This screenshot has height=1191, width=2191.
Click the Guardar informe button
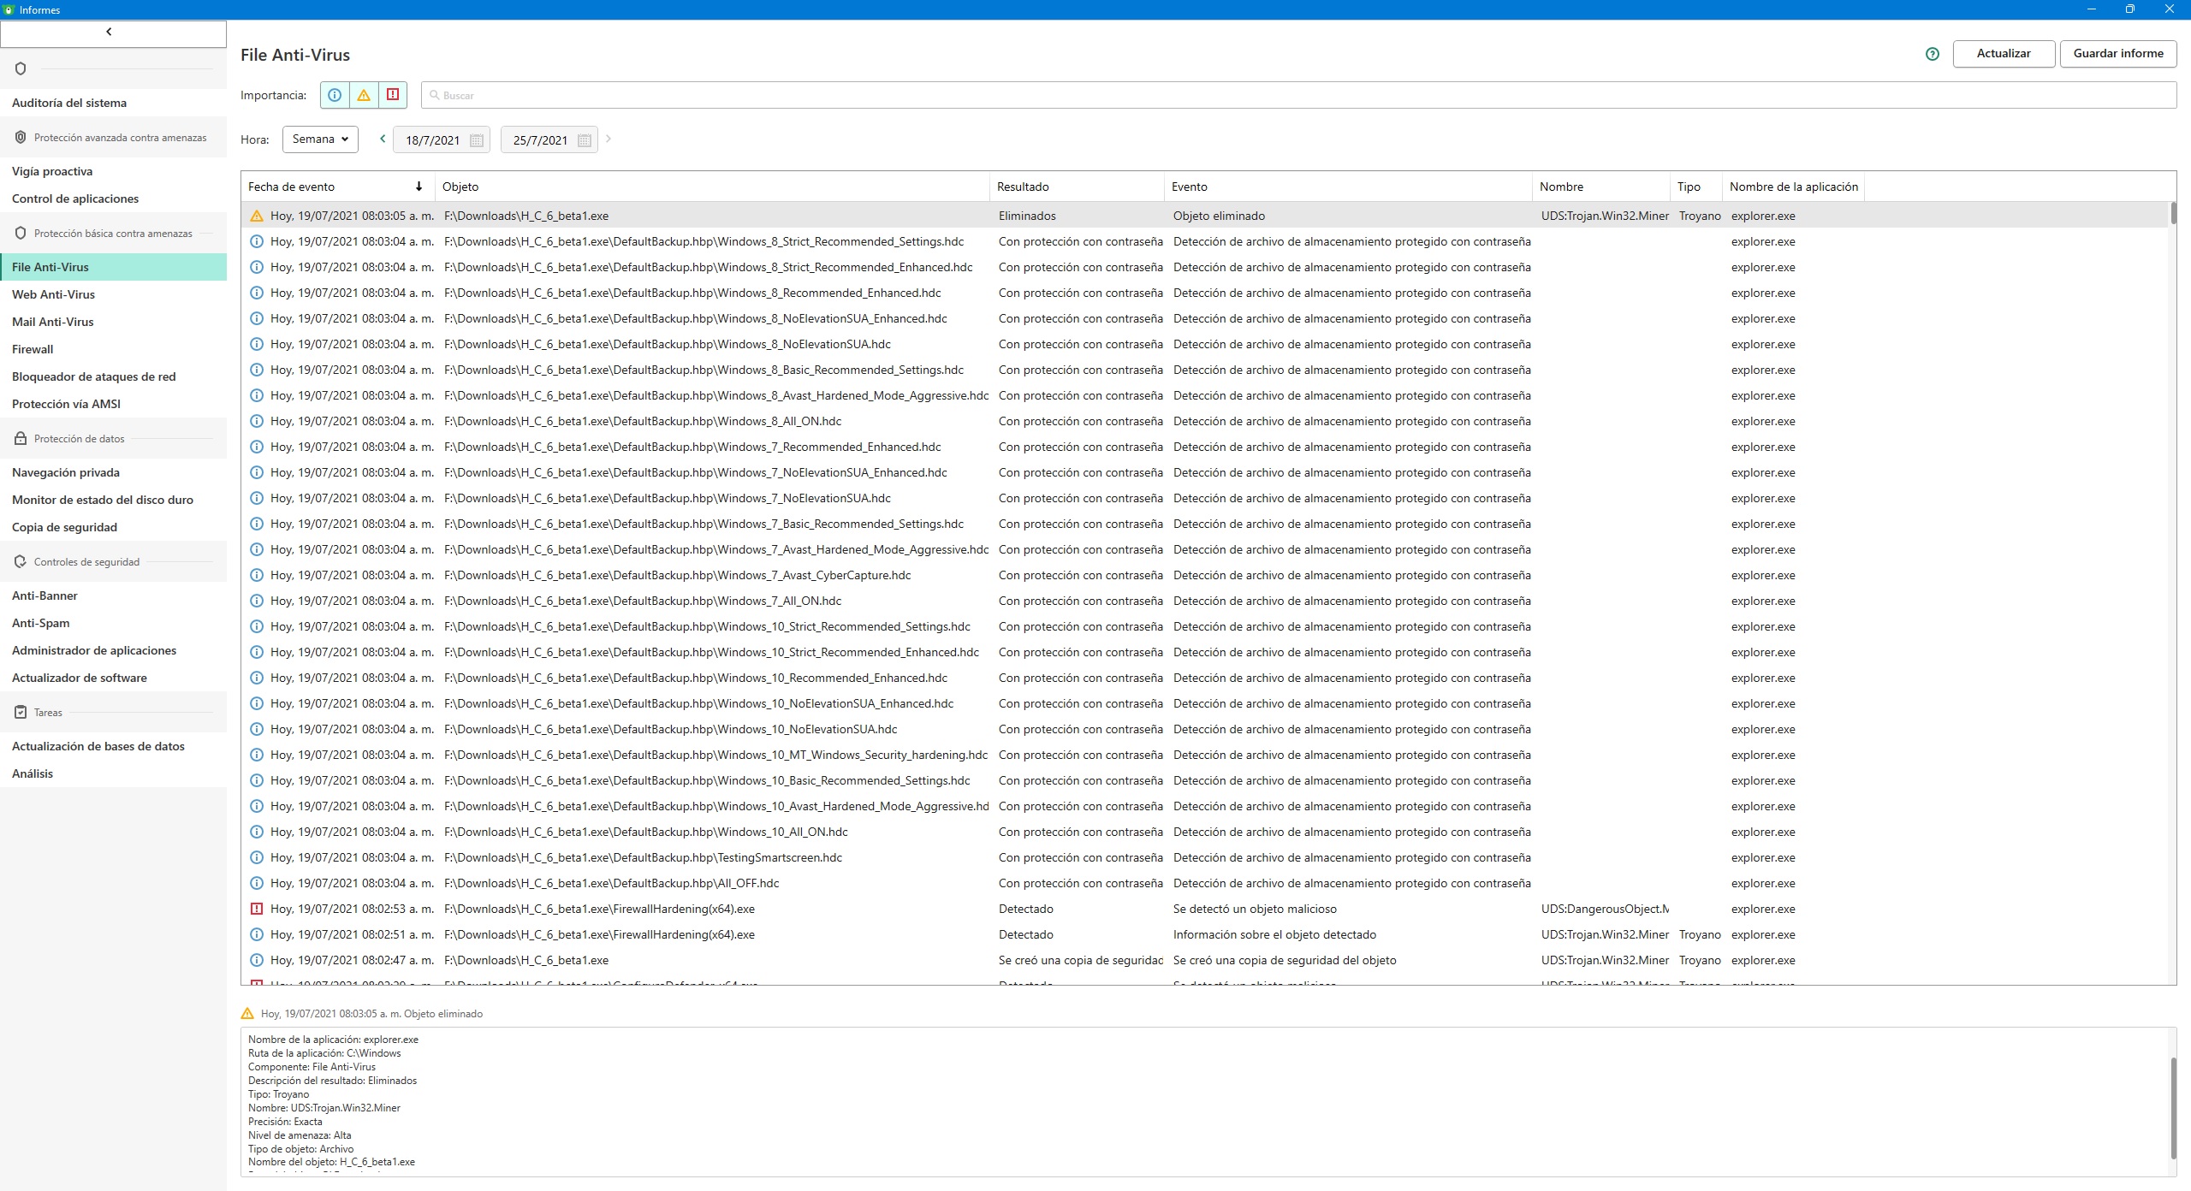[2117, 53]
